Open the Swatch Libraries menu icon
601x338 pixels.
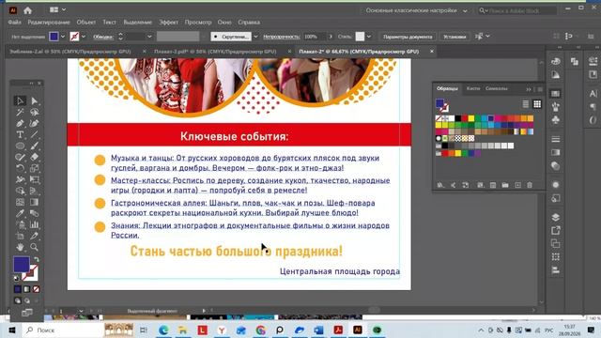point(440,185)
